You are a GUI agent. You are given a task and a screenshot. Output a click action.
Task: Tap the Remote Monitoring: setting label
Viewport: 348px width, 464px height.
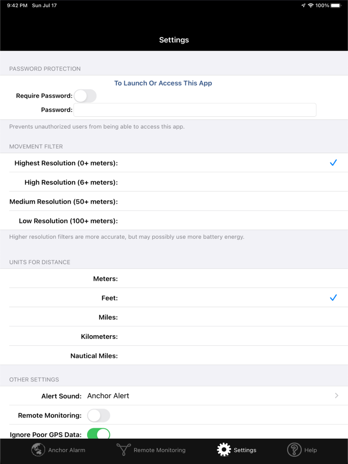click(x=50, y=415)
